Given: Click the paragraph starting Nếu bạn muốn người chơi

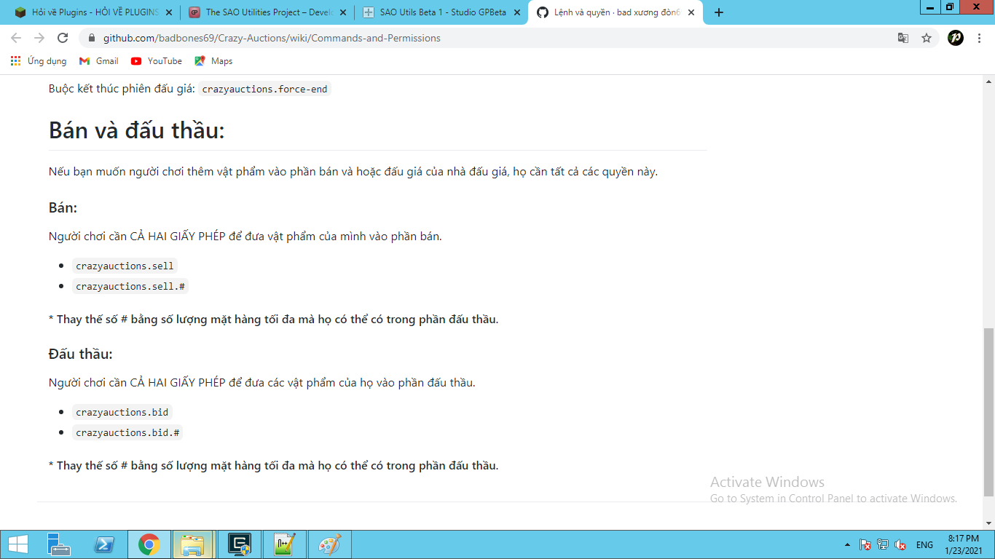Looking at the screenshot, I should (x=353, y=172).
